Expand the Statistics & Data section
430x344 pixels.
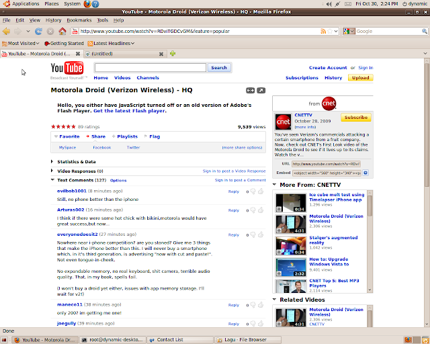coord(52,161)
